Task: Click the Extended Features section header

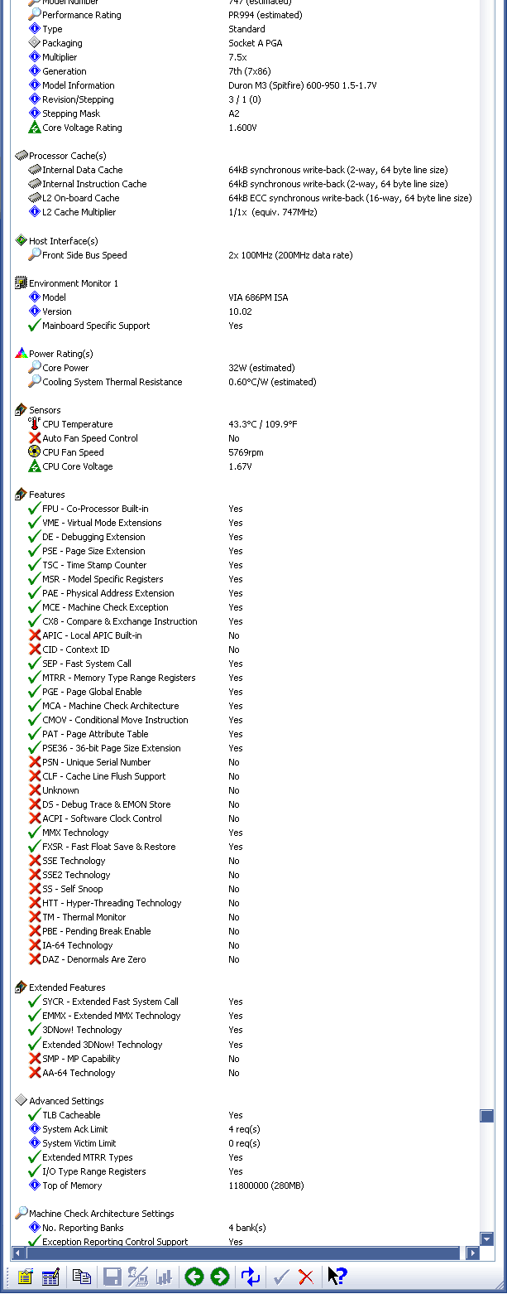Action: coord(67,987)
